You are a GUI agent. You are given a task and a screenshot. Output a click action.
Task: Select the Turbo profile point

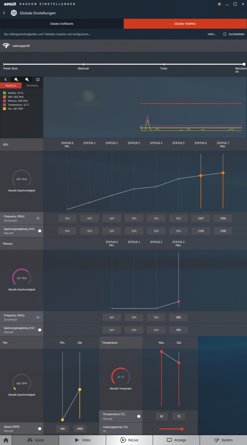(164, 64)
